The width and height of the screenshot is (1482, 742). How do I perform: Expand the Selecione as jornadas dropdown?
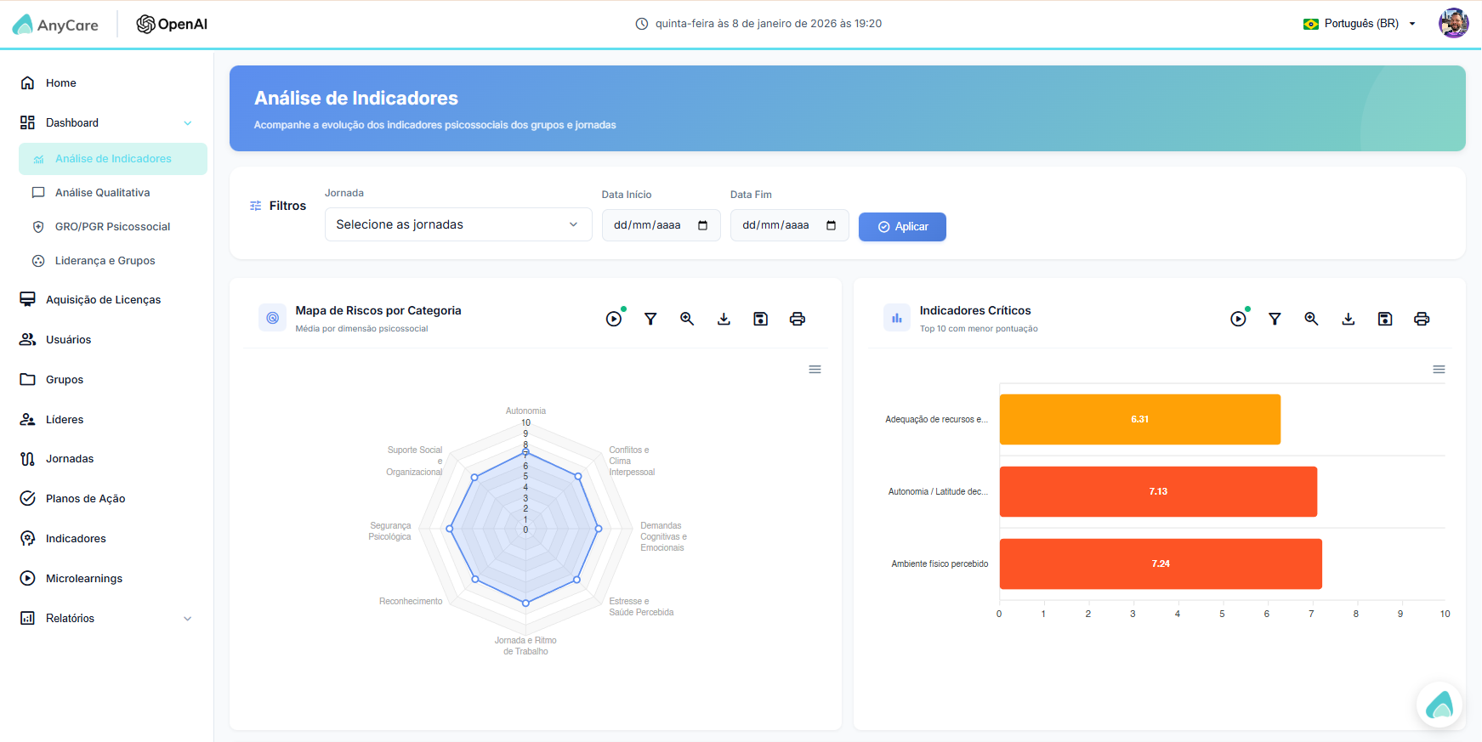[458, 224]
